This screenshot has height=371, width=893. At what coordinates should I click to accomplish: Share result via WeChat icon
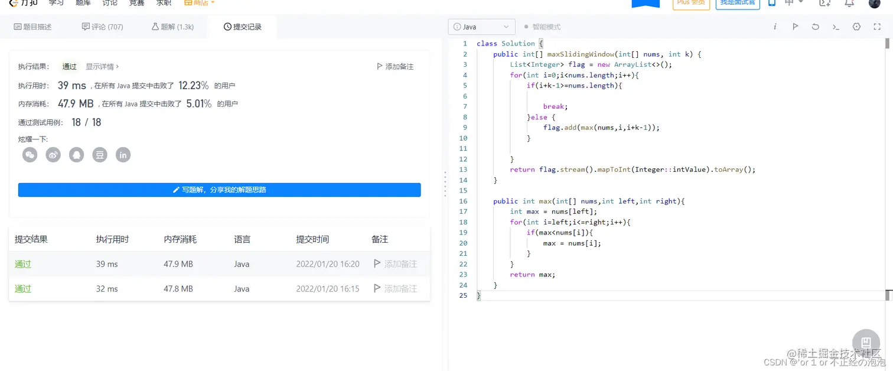coord(30,155)
